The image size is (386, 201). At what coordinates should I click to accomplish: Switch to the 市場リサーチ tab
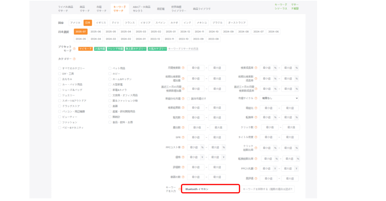[x=99, y=9]
